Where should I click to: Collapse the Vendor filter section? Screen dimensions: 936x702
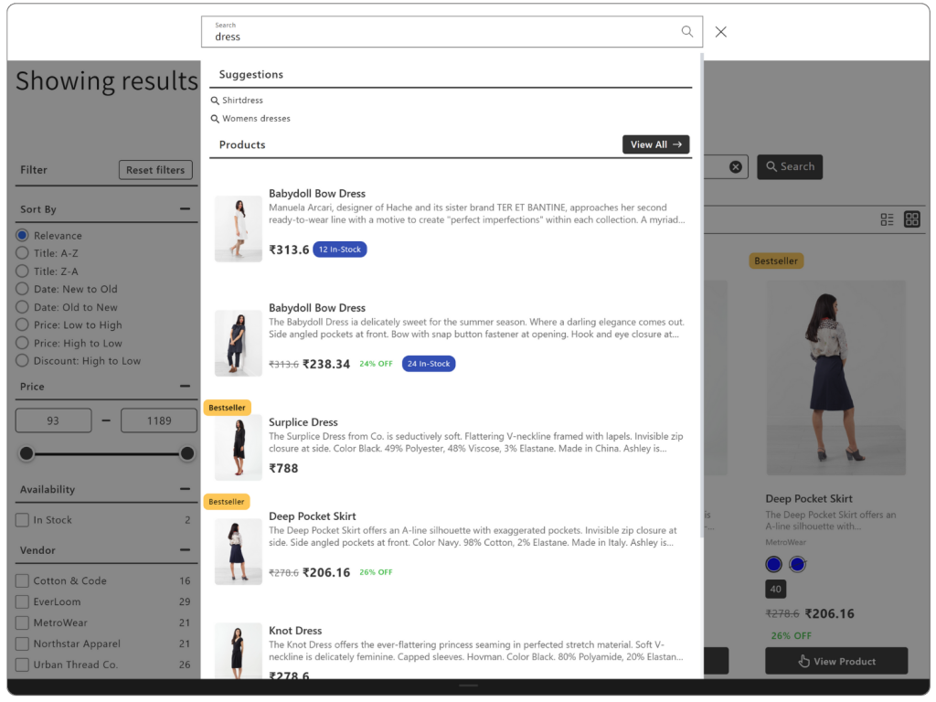[x=185, y=549]
